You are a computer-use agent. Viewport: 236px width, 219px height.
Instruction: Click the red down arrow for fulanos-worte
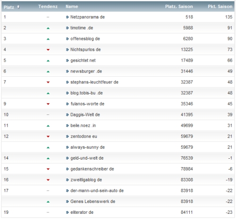(x=48, y=104)
